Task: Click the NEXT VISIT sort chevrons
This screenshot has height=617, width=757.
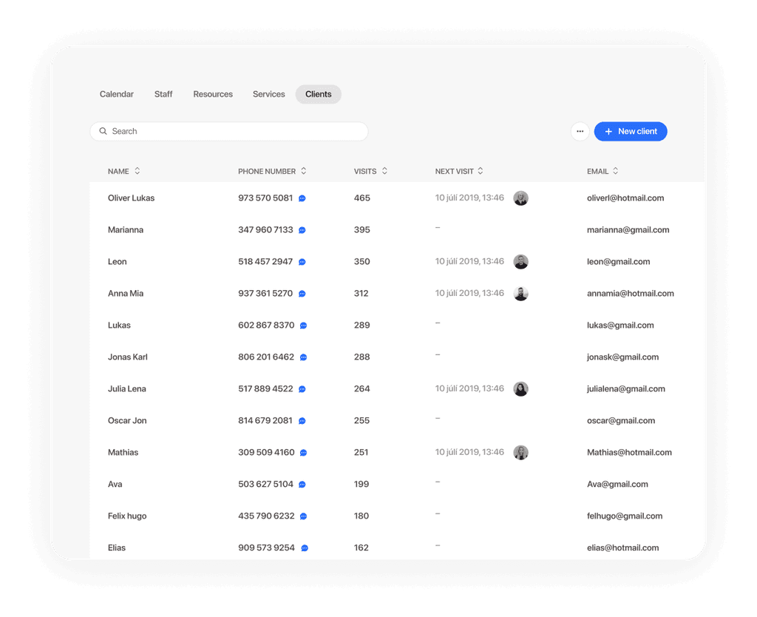Action: pos(481,171)
